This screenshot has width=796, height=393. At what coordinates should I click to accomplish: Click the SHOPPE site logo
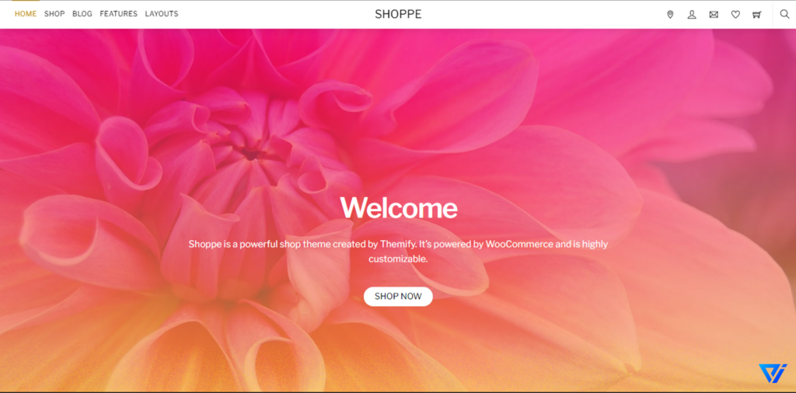pos(398,14)
